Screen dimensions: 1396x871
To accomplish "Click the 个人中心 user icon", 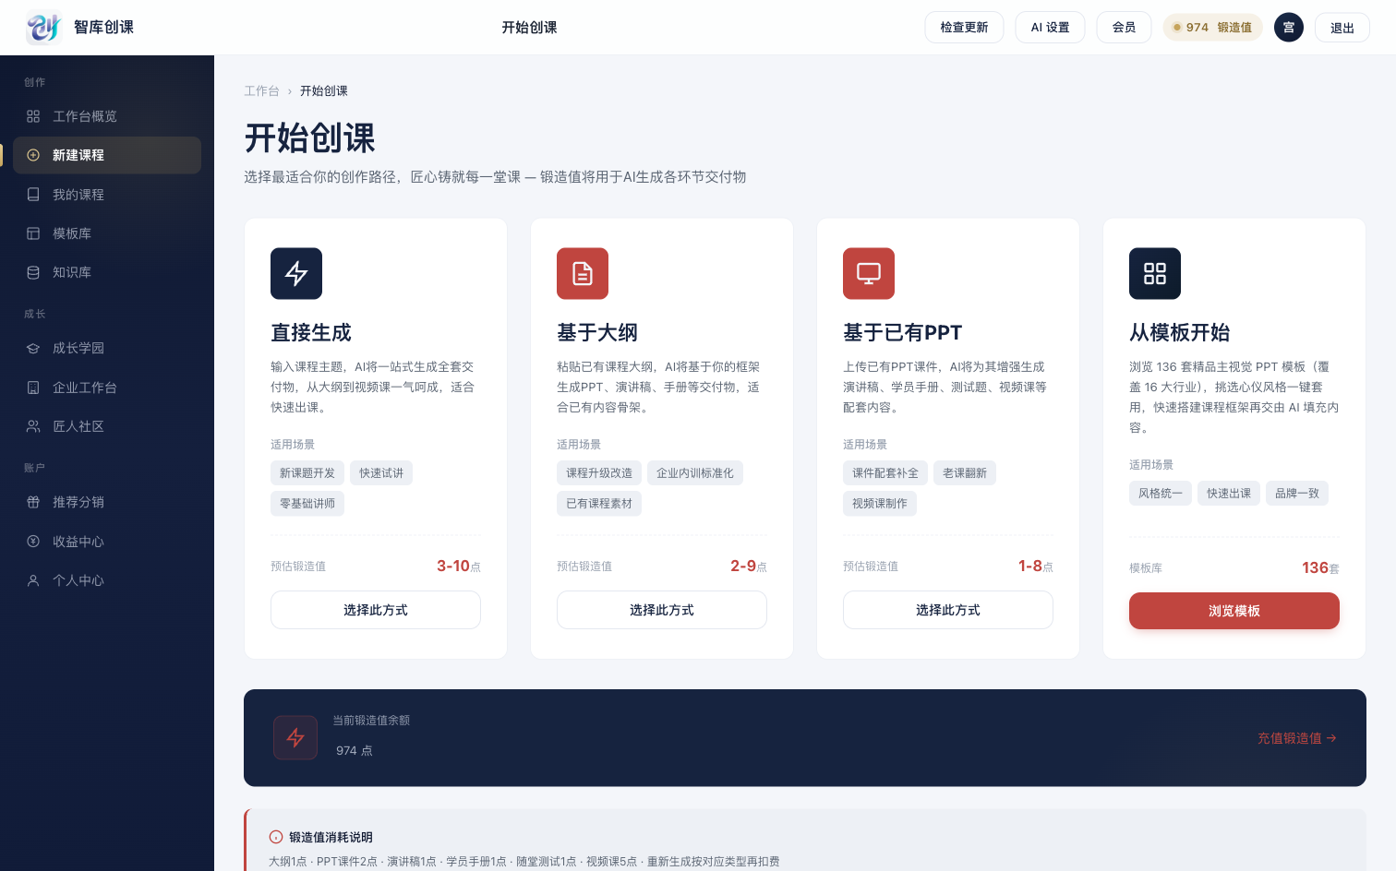I will pos(33,580).
